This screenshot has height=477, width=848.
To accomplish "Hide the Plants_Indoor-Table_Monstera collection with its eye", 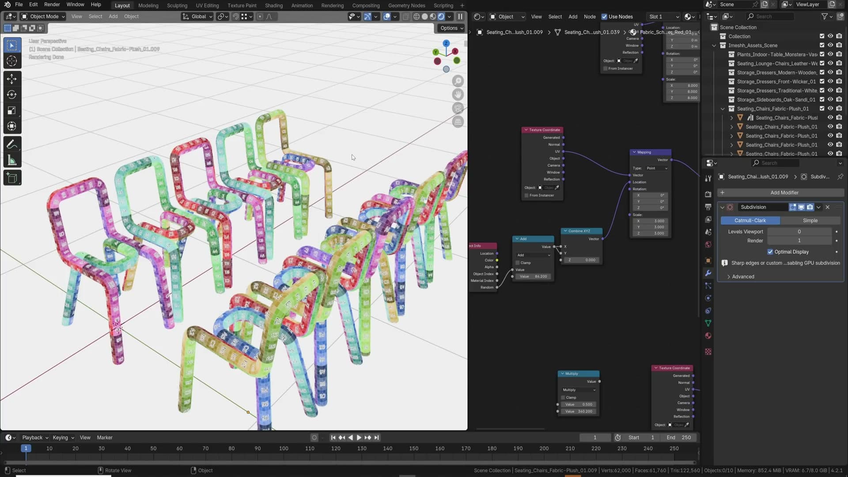I will [830, 54].
